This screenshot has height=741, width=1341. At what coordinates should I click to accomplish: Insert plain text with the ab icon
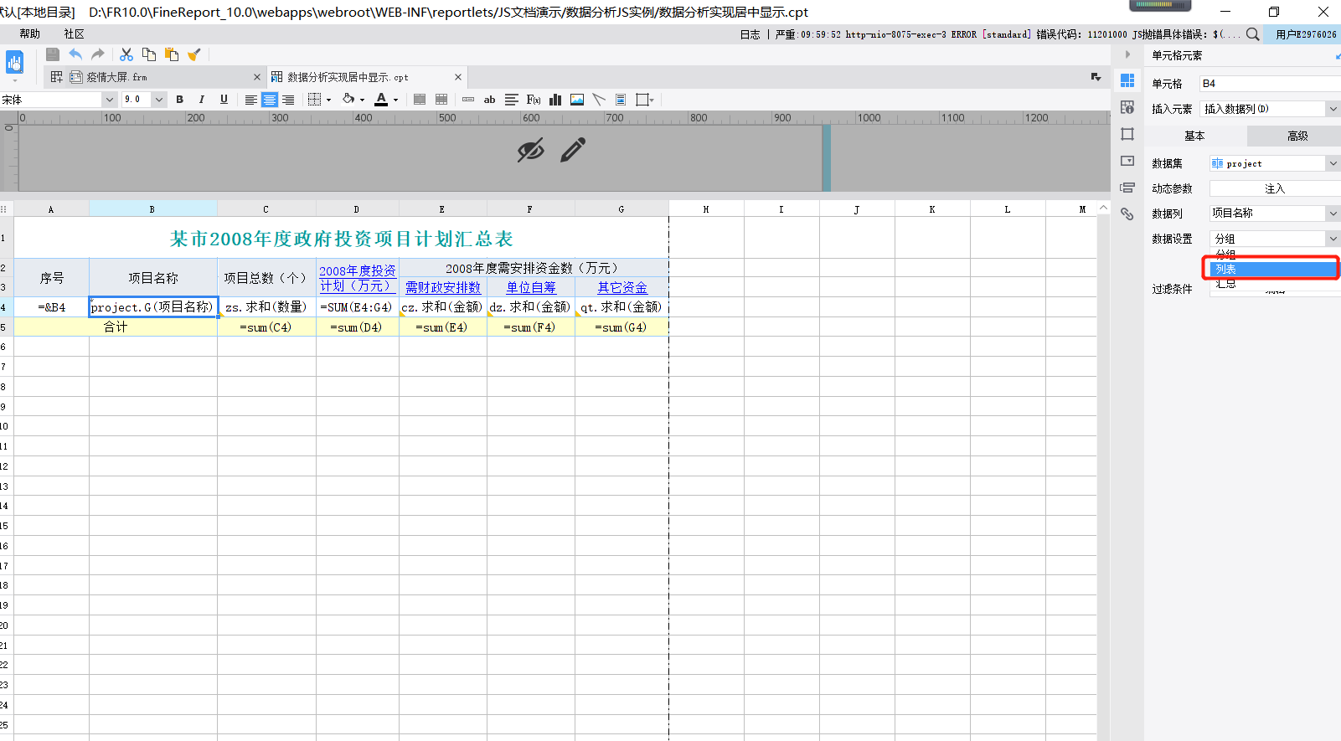pos(490,100)
